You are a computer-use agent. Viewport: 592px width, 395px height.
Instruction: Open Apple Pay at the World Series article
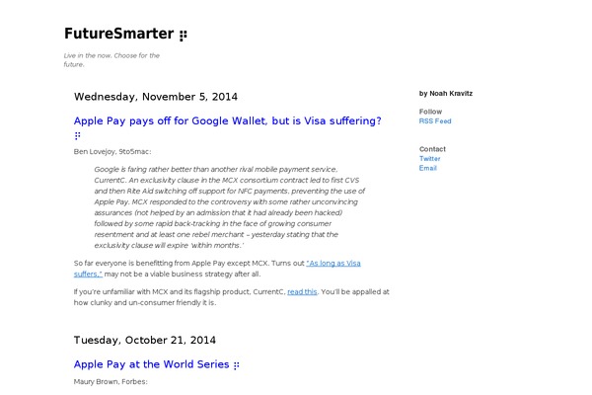pyautogui.click(x=151, y=364)
